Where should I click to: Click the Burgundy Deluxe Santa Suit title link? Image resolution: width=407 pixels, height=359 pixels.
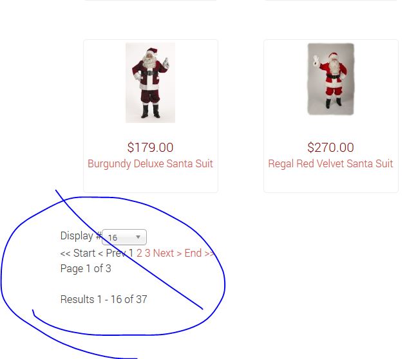pyautogui.click(x=150, y=164)
